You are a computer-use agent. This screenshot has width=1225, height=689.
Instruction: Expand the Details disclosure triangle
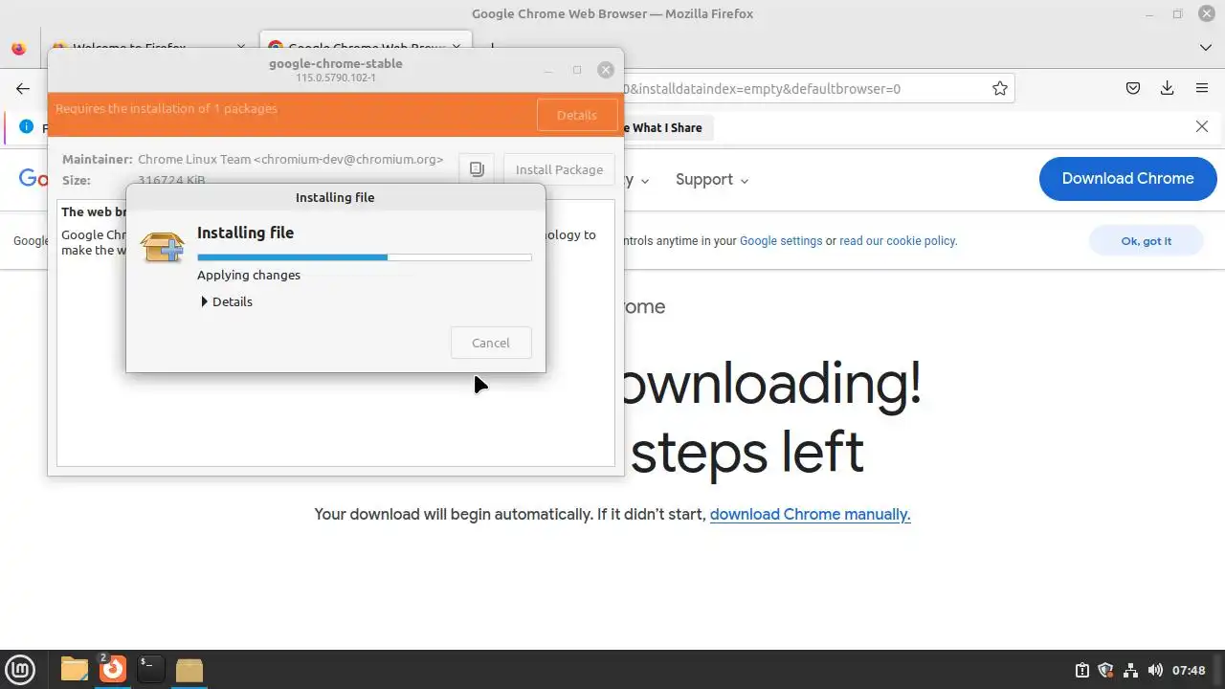click(204, 301)
